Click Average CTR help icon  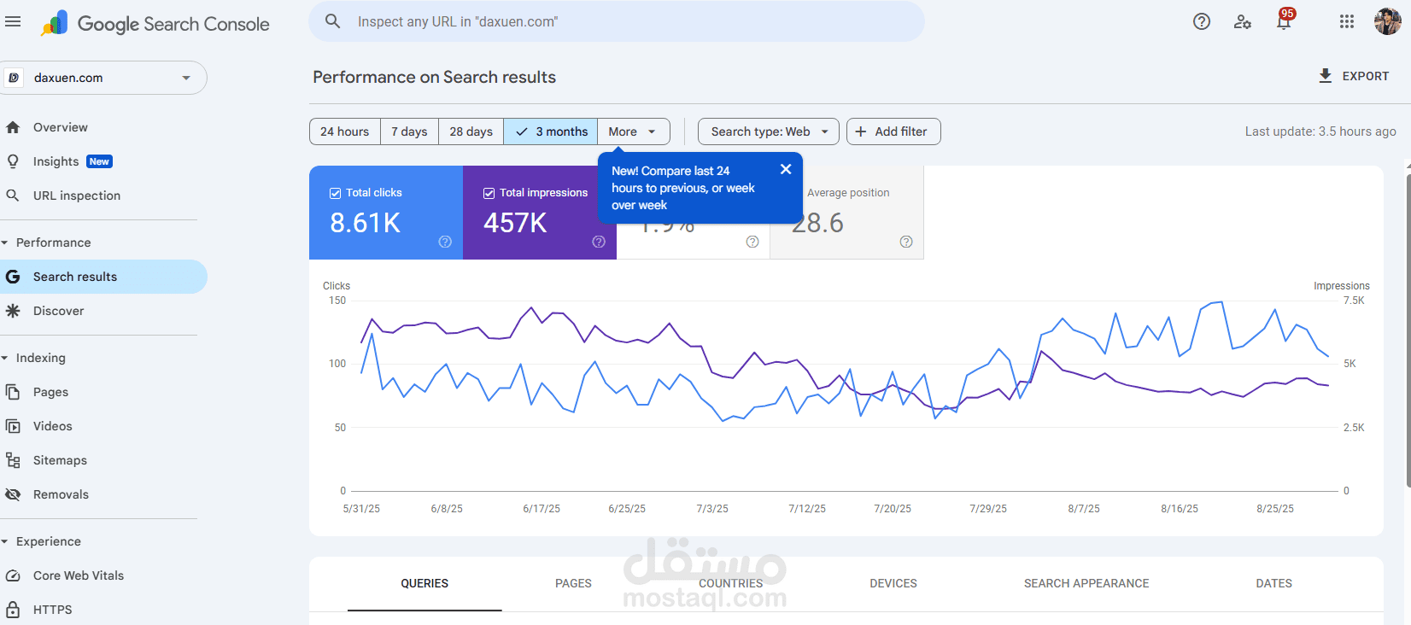(752, 242)
